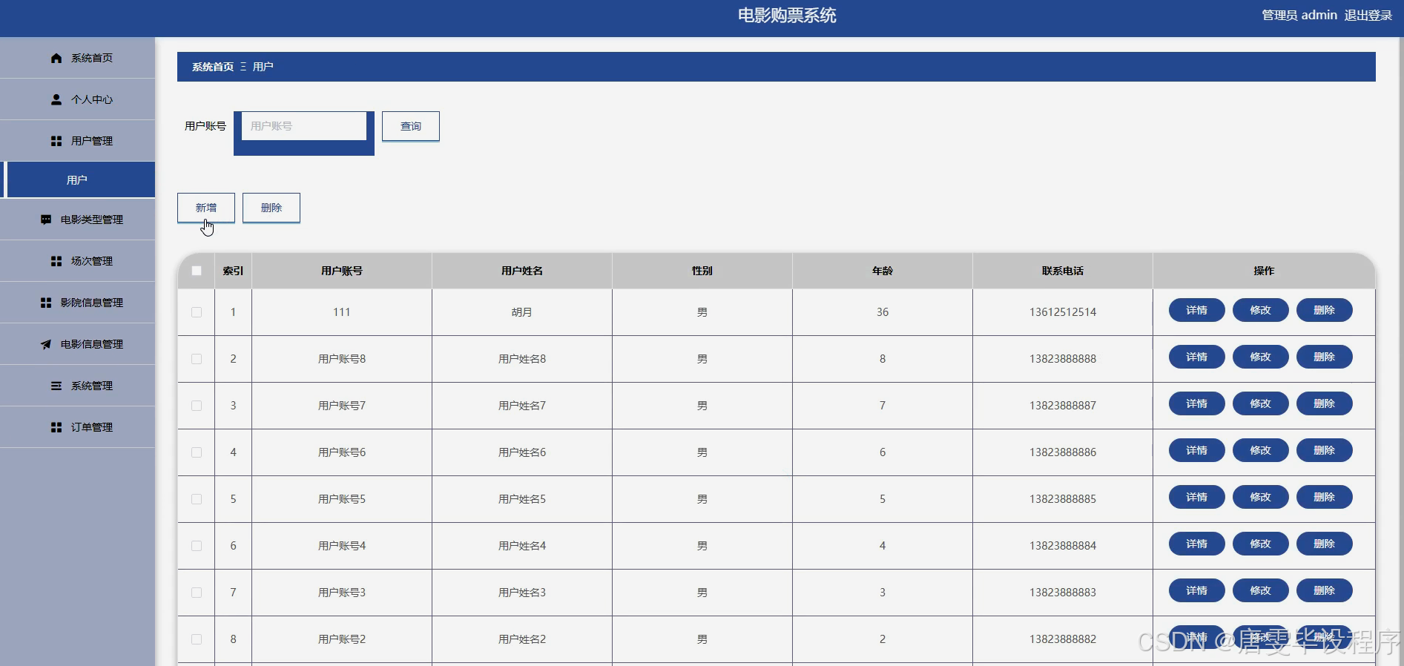Open 详情 for 用户账号6
The image size is (1404, 666).
(1197, 450)
